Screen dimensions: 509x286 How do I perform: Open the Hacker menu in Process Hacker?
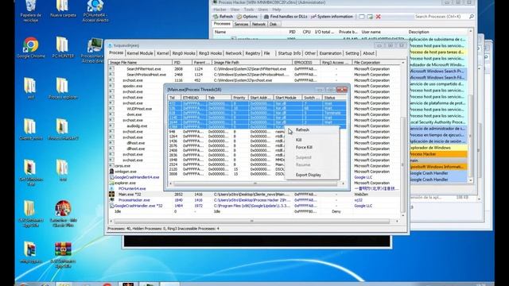click(x=220, y=10)
